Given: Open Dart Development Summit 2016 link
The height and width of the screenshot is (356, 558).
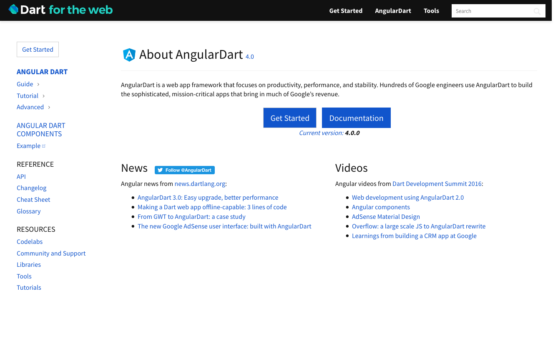Looking at the screenshot, I should pos(437,184).
